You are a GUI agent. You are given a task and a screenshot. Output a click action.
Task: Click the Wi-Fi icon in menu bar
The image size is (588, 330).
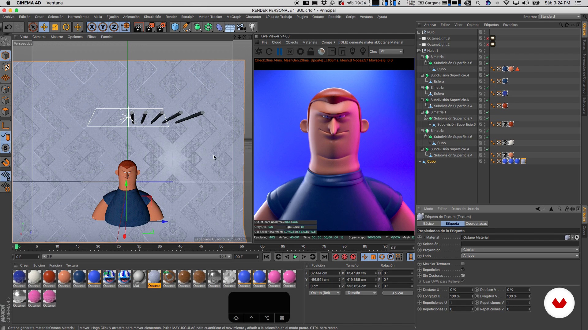[506, 3]
